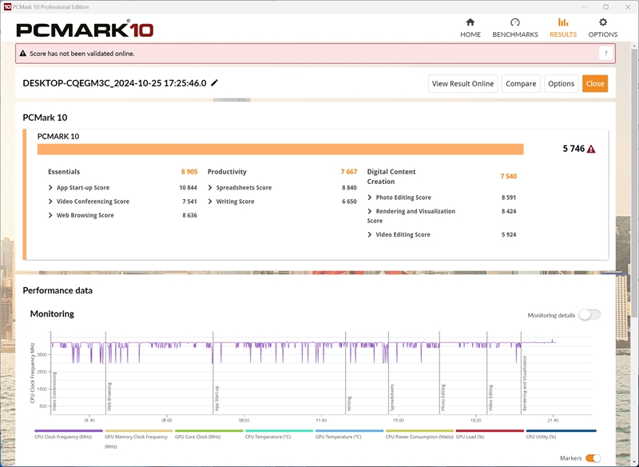Toggle Monitoring details switch
Screen dimensions: 639x467
pyautogui.click(x=589, y=315)
